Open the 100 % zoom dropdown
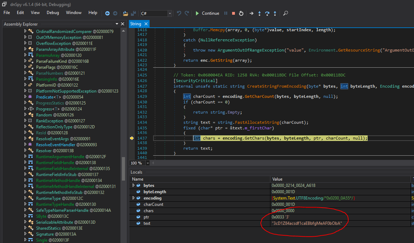Image resolution: width=414 pixels, height=243 pixels. (147, 163)
